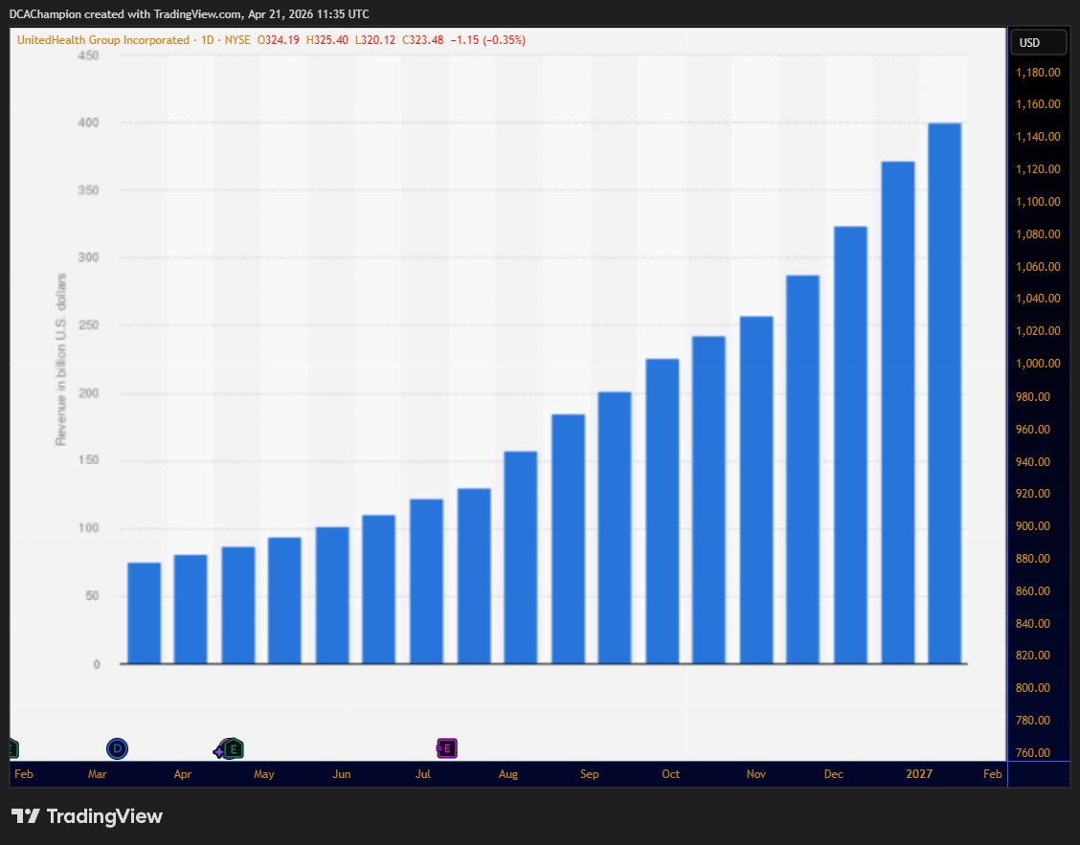
Task: Click the 200 revenue axis label
Action: [89, 393]
